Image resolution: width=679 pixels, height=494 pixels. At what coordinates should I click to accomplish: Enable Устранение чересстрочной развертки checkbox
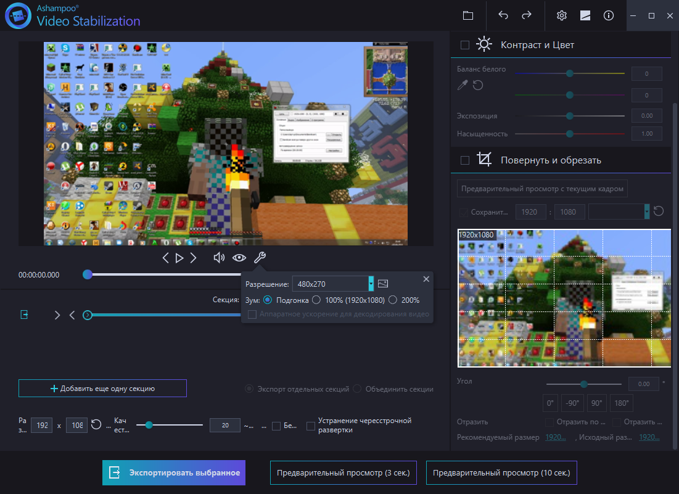311,426
